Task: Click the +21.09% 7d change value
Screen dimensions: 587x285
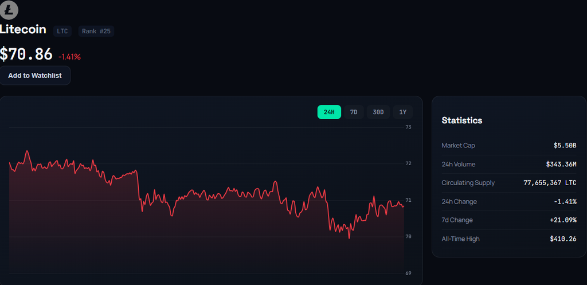Action: click(563, 220)
